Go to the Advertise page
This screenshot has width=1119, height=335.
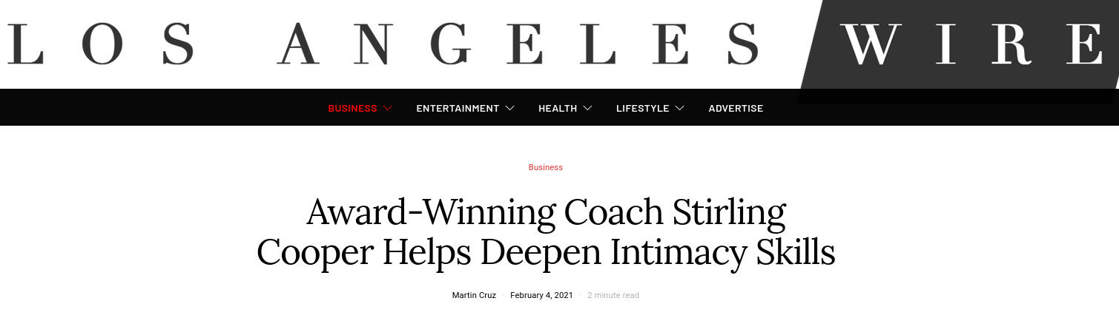tap(736, 109)
